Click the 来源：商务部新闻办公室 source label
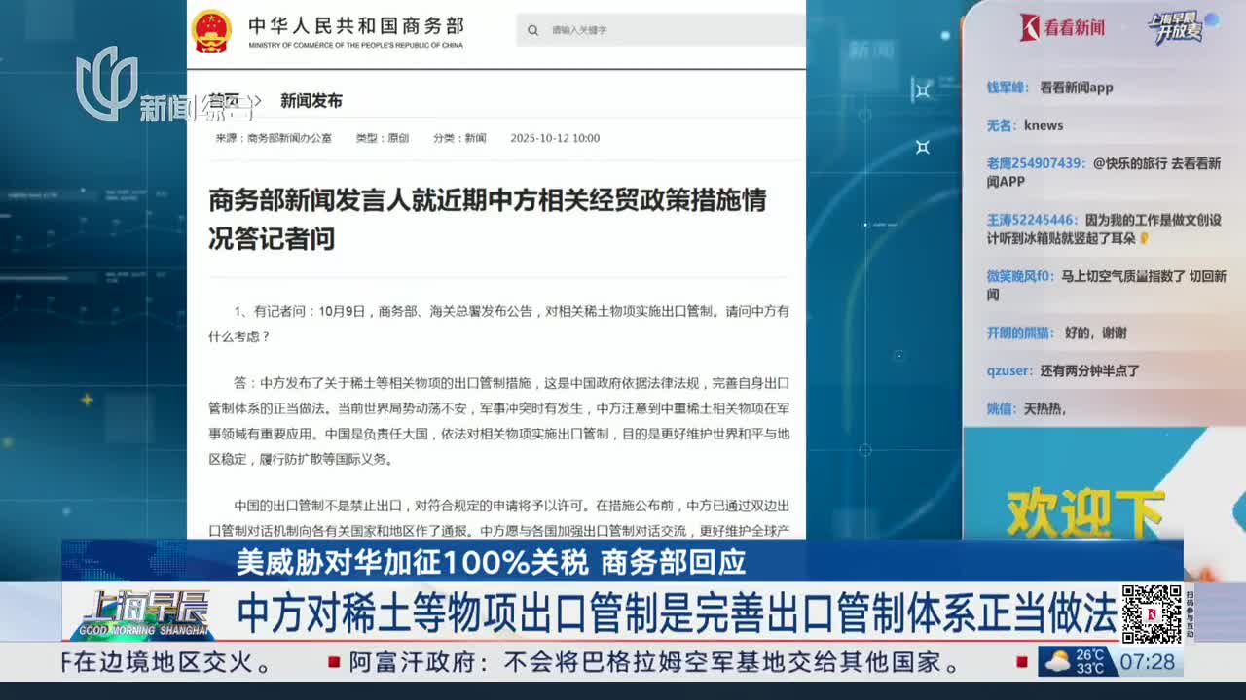The image size is (1246, 700). tap(274, 138)
